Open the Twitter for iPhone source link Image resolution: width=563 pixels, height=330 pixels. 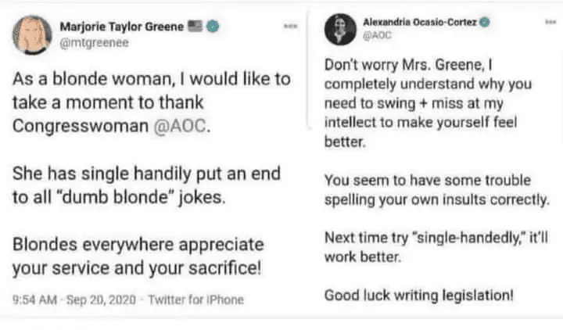click(195, 299)
